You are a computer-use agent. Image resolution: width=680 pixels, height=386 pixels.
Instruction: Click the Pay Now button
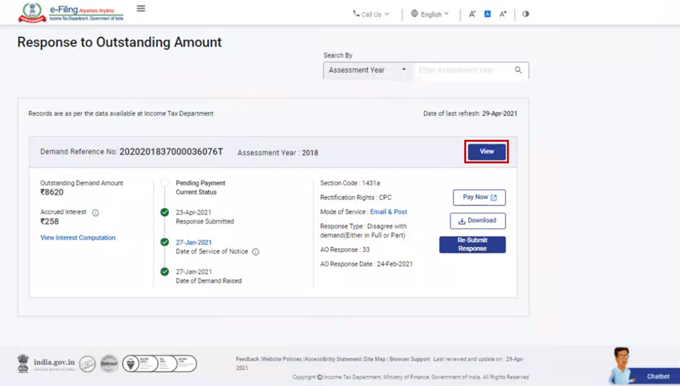click(x=479, y=197)
